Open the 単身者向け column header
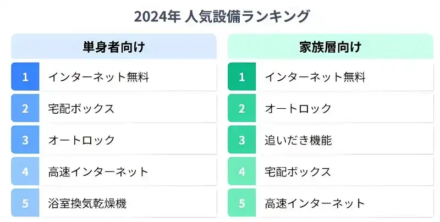 tap(114, 47)
